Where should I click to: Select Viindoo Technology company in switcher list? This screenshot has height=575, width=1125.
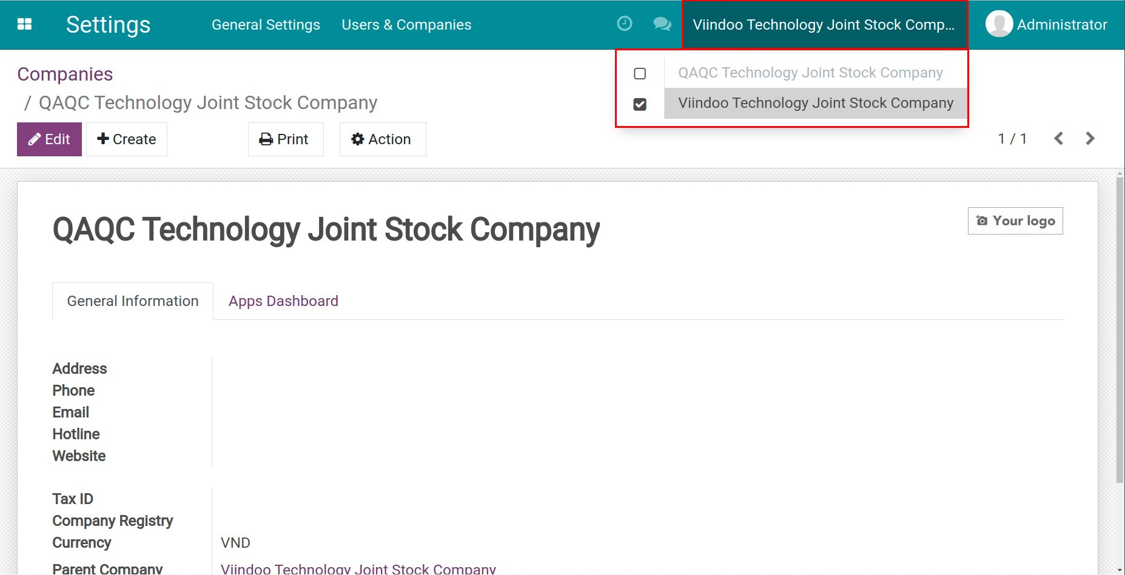[816, 103]
